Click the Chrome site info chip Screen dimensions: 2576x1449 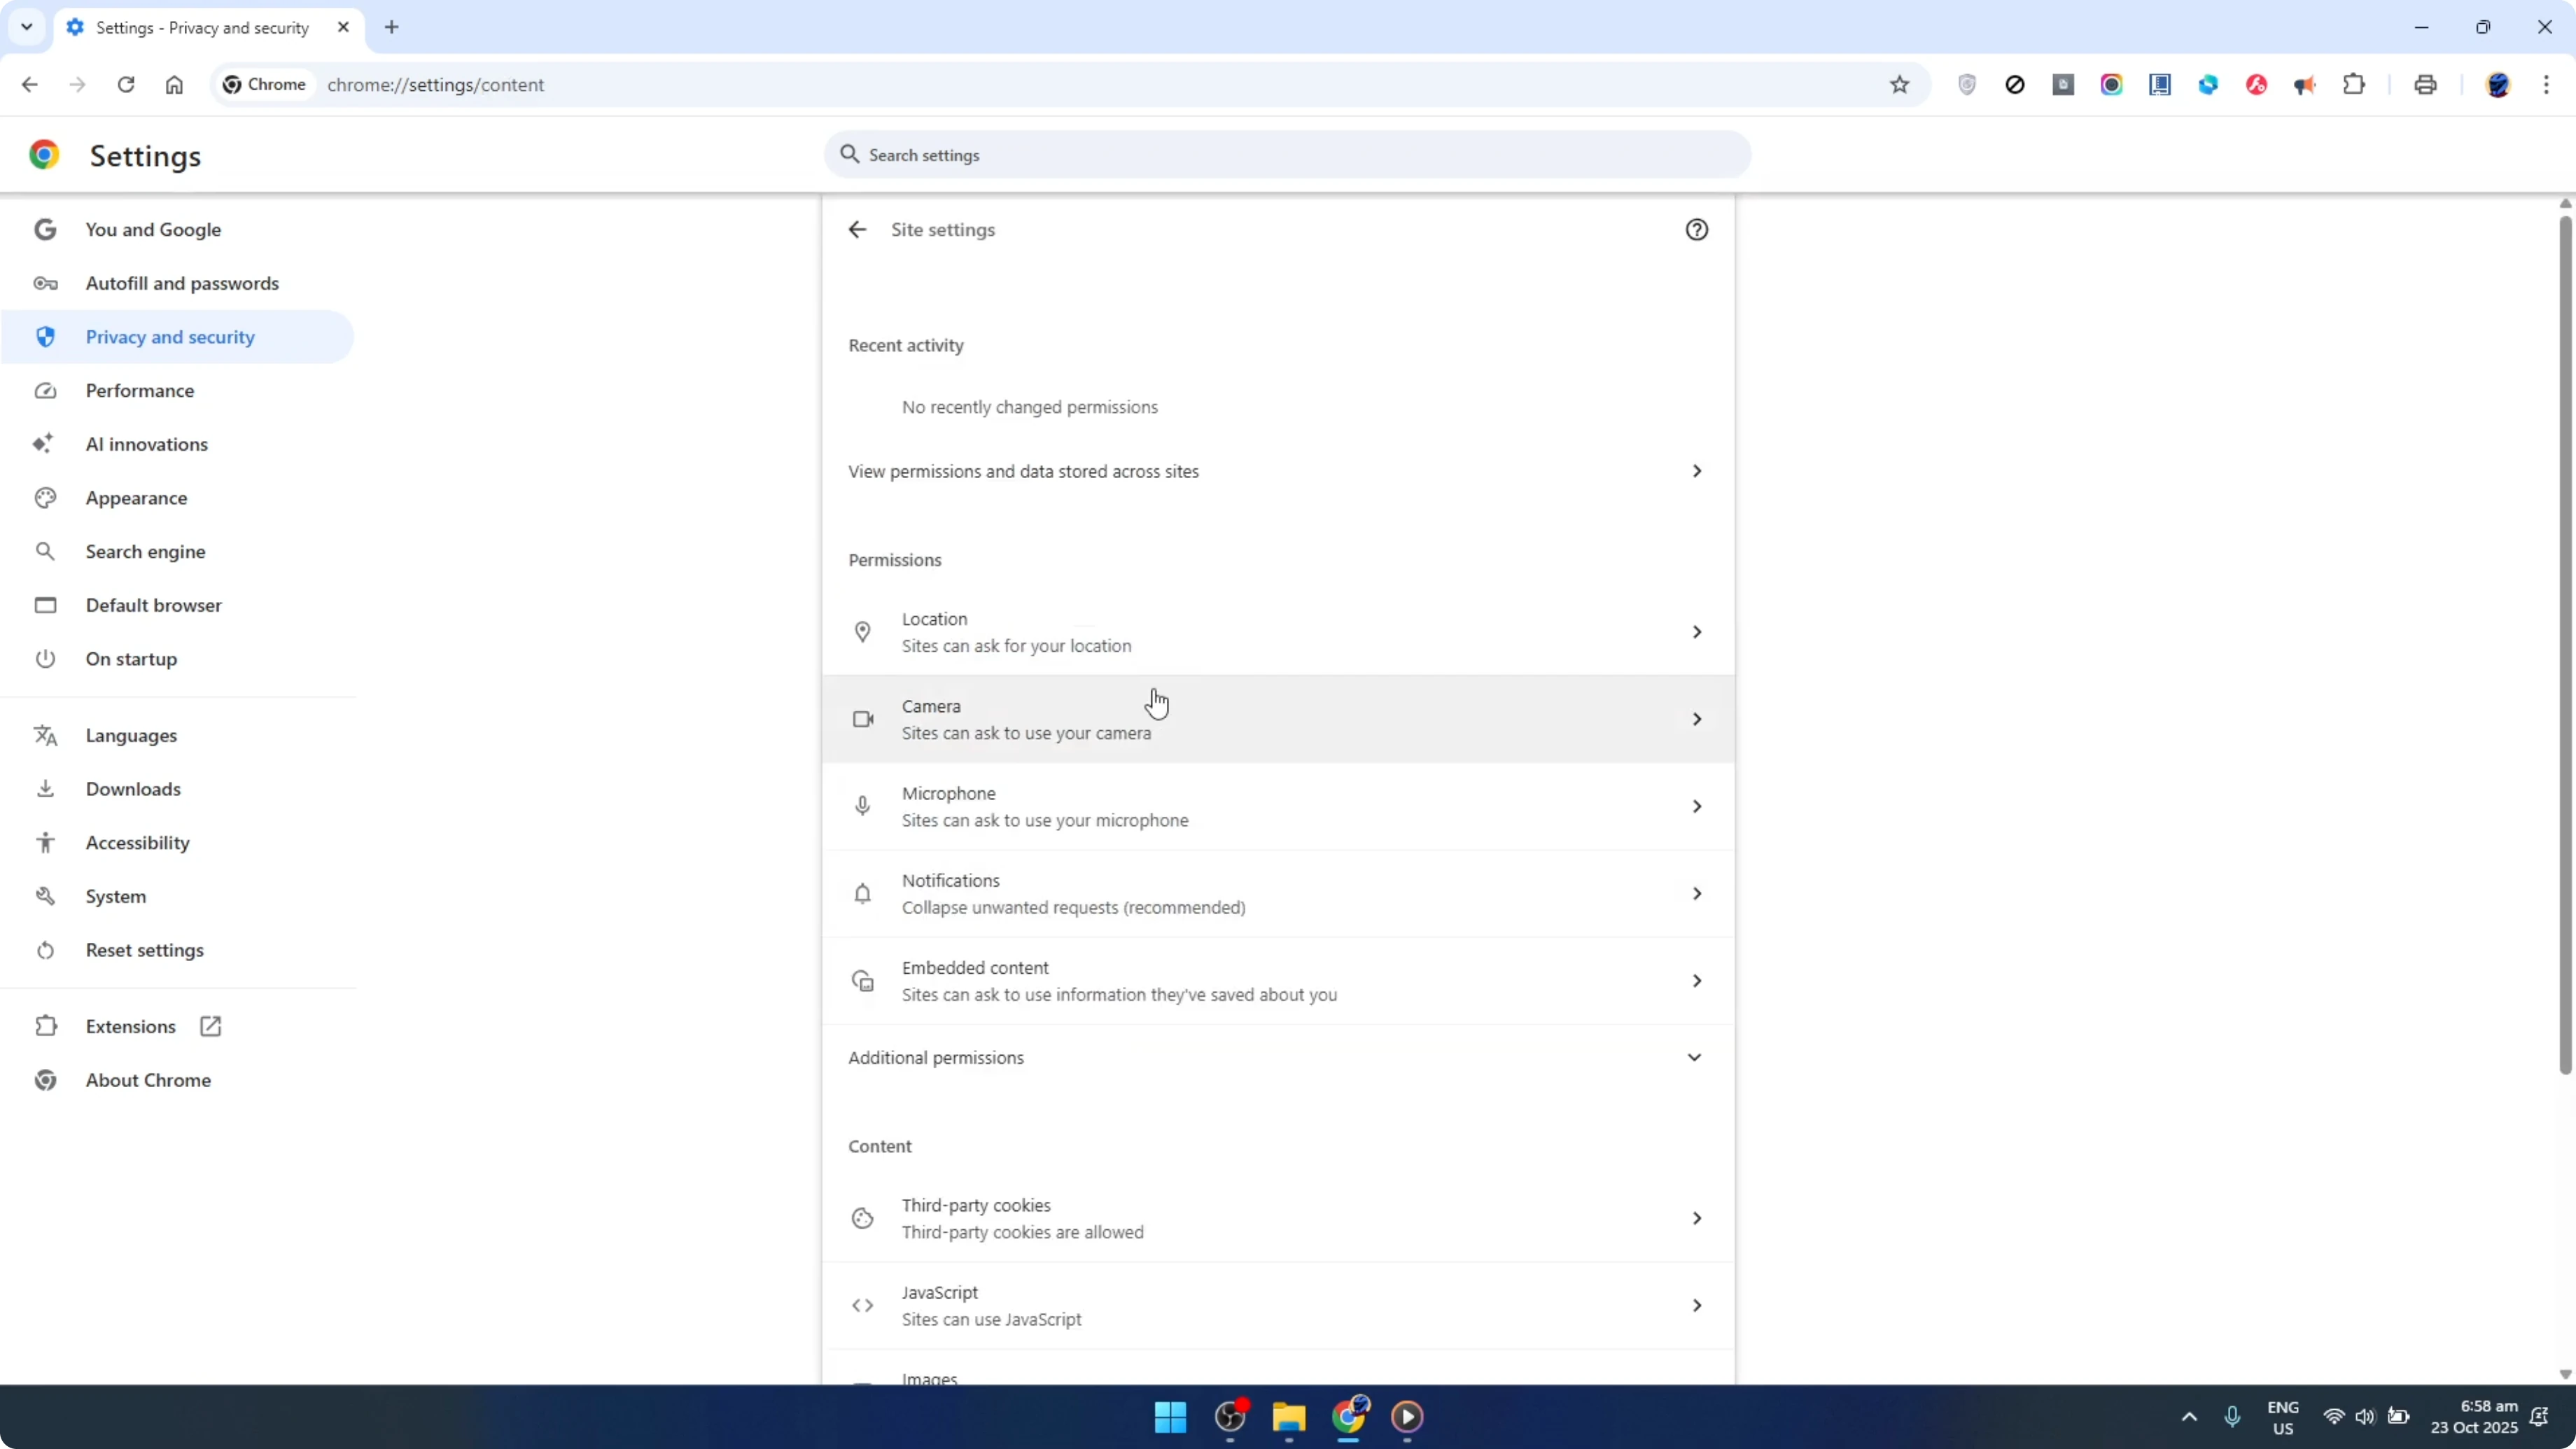[265, 85]
